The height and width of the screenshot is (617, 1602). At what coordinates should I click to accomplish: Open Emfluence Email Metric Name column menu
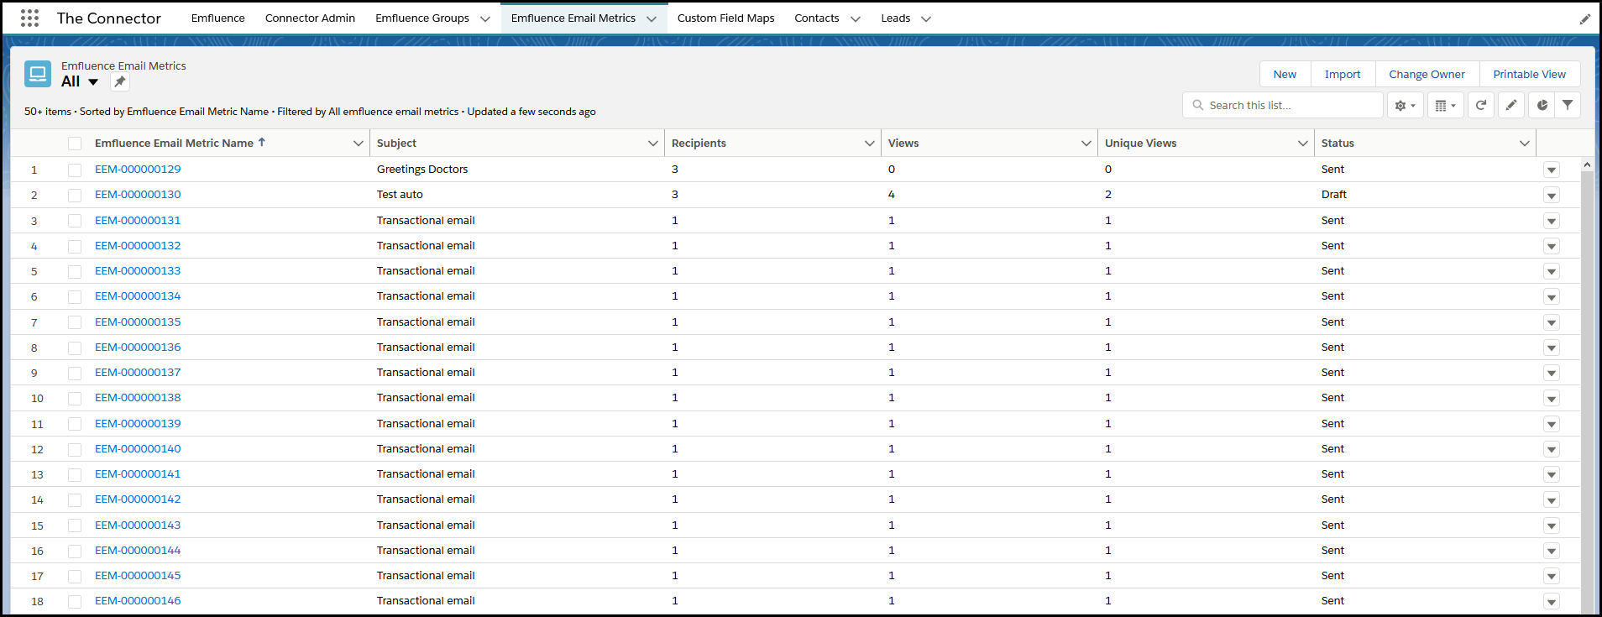tap(358, 144)
